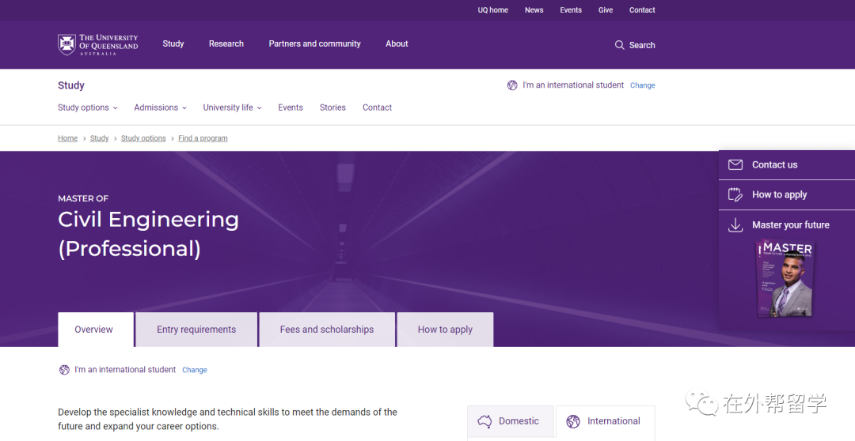Click the download icon beside Master your future
The image size is (855, 441).
pos(735,225)
